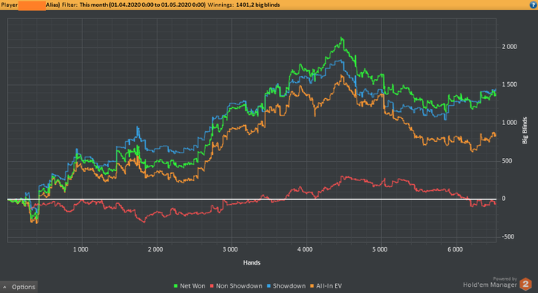The image size is (538, 293).
Task: Toggle the Net Won legend entry
Action: click(189, 286)
